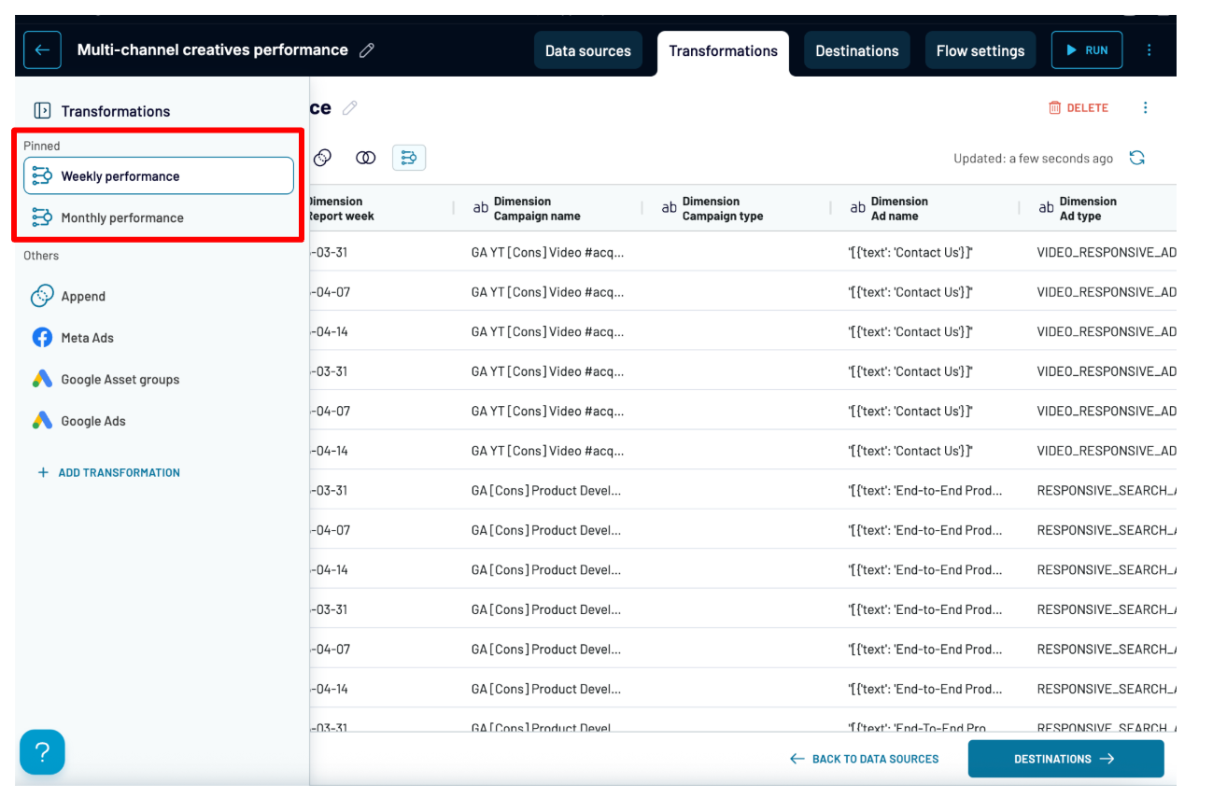Click the refresh icon beside Updated
Viewport: 1227px width, 797px height.
click(1136, 158)
